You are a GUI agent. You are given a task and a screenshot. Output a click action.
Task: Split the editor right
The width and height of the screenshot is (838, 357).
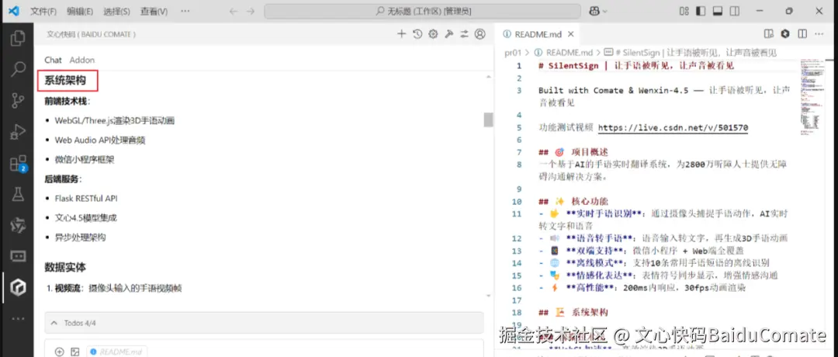click(x=802, y=34)
